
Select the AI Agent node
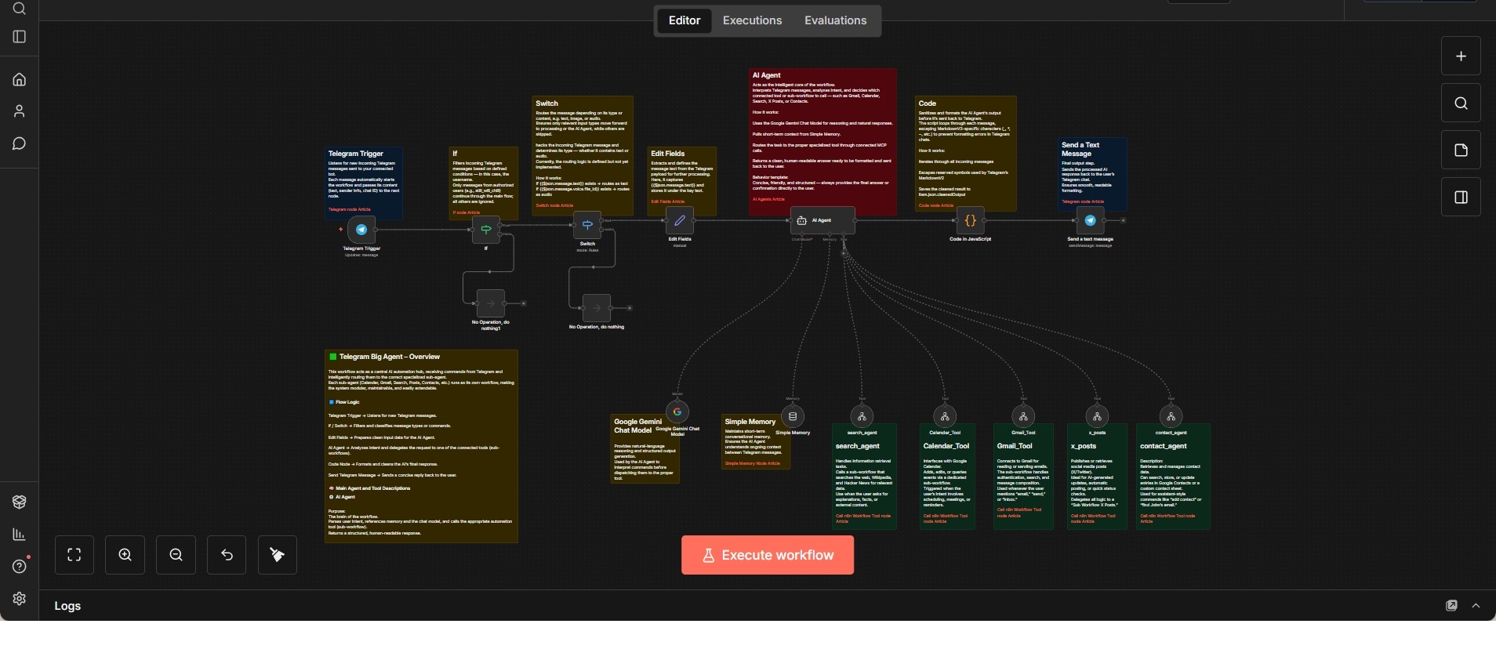[822, 220]
